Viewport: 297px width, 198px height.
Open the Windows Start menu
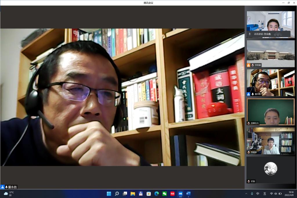pyautogui.click(x=109, y=194)
